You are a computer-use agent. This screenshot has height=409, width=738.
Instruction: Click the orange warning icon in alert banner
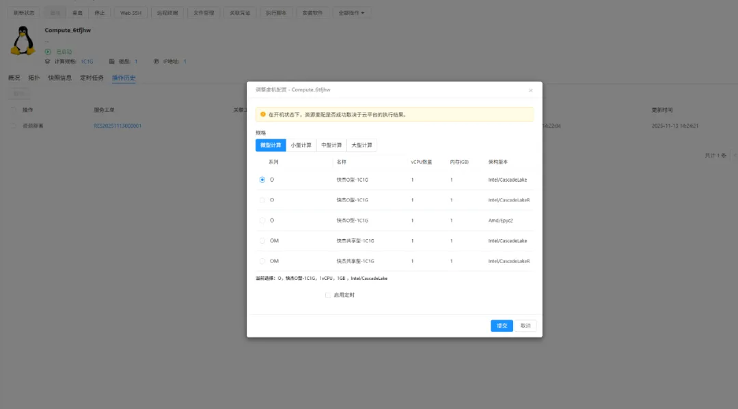pos(262,115)
